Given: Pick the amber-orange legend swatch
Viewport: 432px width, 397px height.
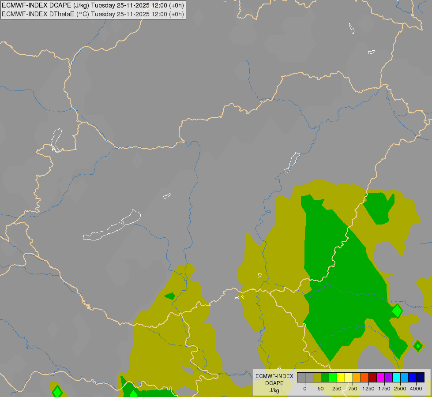Looking at the screenshot, I should click(x=357, y=377).
